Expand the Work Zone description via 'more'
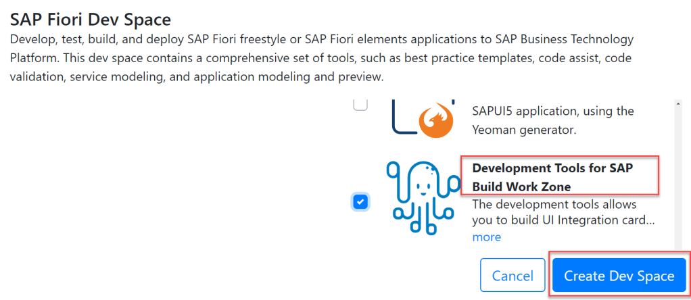The image size is (691, 300). point(486,237)
